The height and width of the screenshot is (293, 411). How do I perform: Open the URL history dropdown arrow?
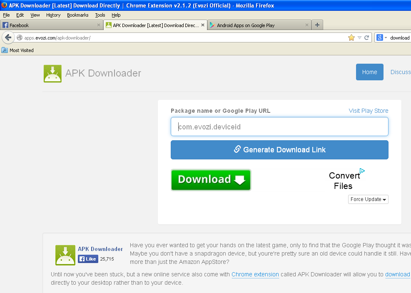(x=360, y=38)
